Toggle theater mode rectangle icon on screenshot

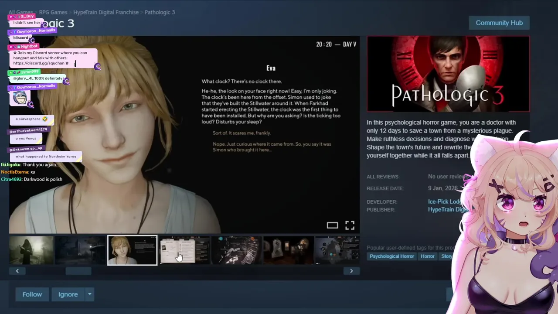(332, 225)
